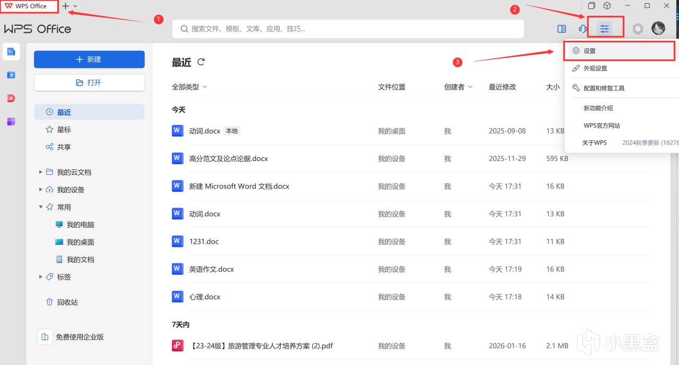Select the WPS Office home tab
This screenshot has height=365, width=679.
coord(29,6)
